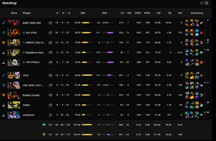Click the Player column header
This screenshot has height=141, width=216.
(x=27, y=13)
